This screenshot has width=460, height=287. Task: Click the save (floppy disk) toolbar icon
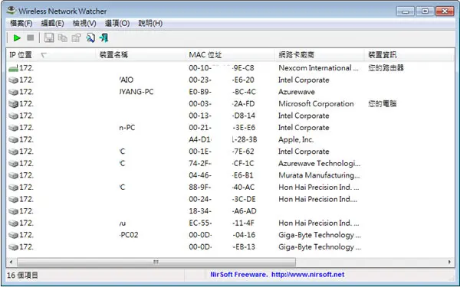click(x=49, y=38)
